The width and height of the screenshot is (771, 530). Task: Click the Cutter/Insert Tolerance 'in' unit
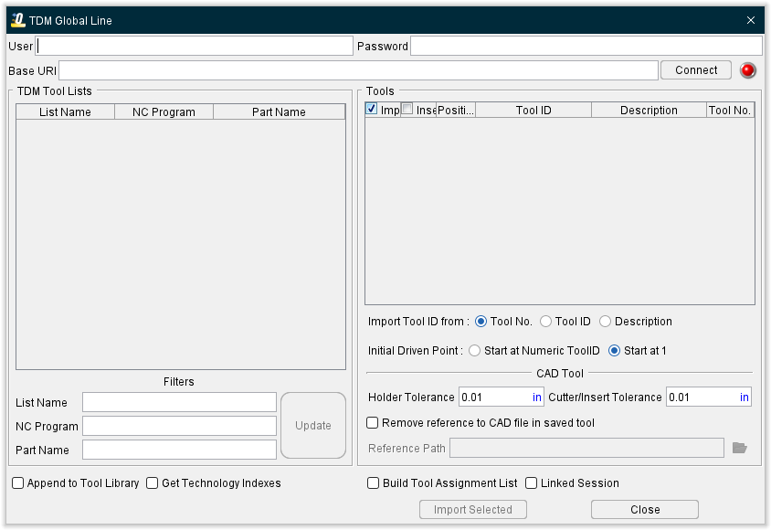[x=745, y=397]
